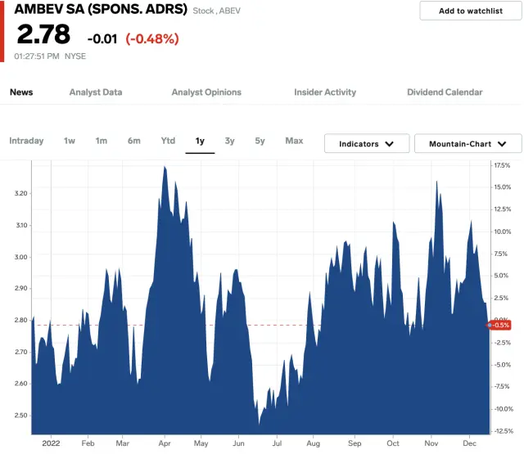524x454 pixels.
Task: Open the News tab
Action: pos(21,92)
